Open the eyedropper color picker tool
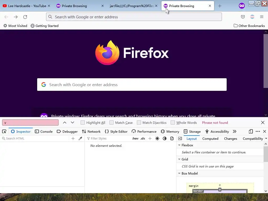The height and width of the screenshot is (201, 268). (80, 138)
